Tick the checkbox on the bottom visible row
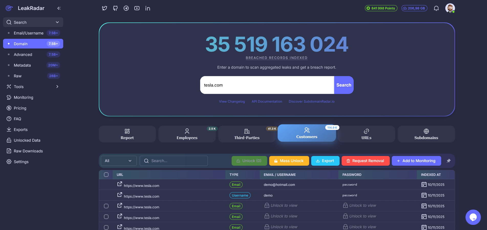487x230 pixels. (106, 227)
